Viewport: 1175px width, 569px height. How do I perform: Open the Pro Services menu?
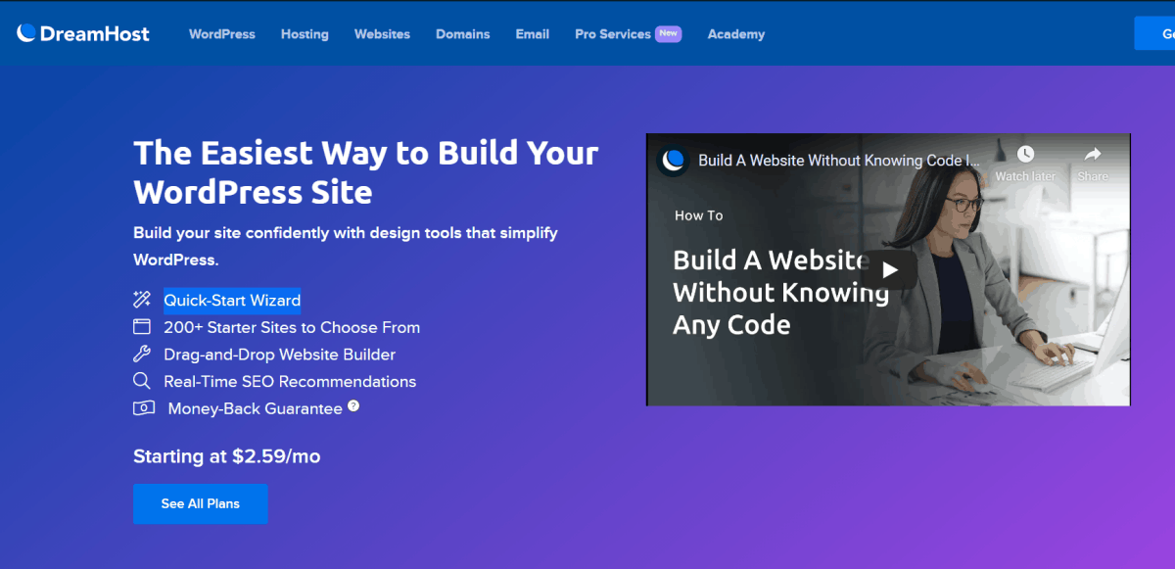pos(613,33)
